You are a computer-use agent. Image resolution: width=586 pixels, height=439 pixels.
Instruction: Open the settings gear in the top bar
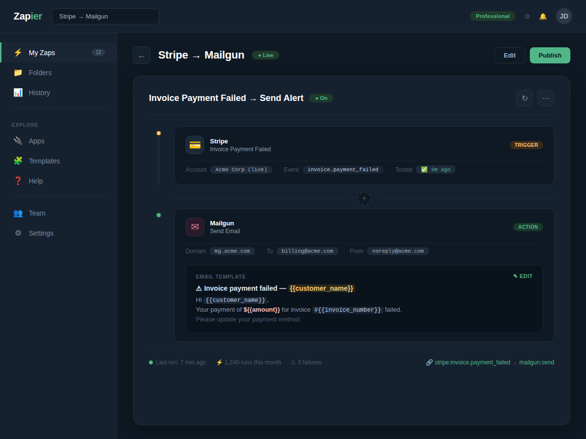[527, 16]
